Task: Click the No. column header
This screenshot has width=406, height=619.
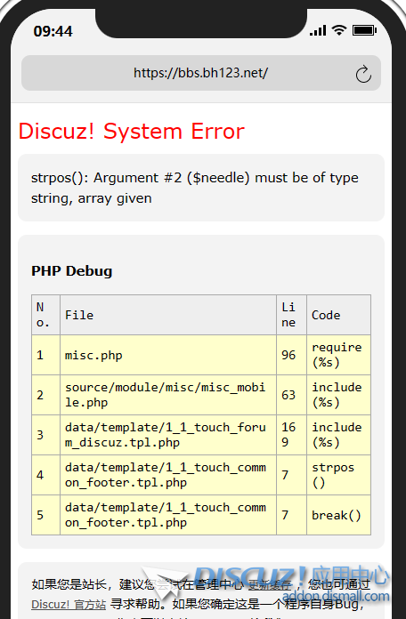Action: [46, 315]
